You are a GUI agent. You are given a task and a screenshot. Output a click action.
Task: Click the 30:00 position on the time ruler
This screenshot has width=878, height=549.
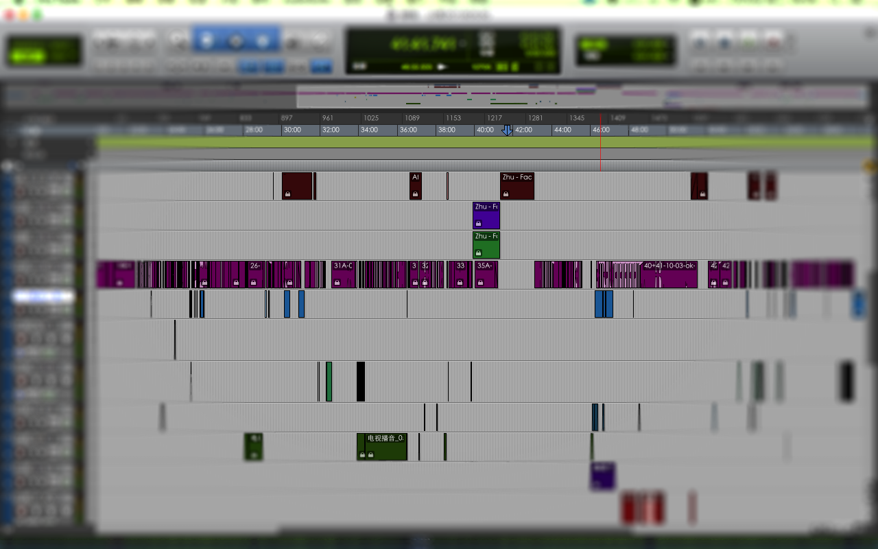[292, 130]
